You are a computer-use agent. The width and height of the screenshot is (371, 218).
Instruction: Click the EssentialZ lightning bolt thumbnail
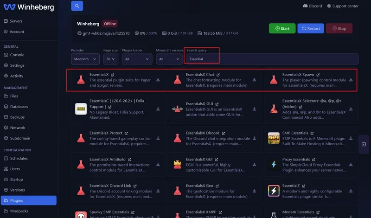click(274, 191)
